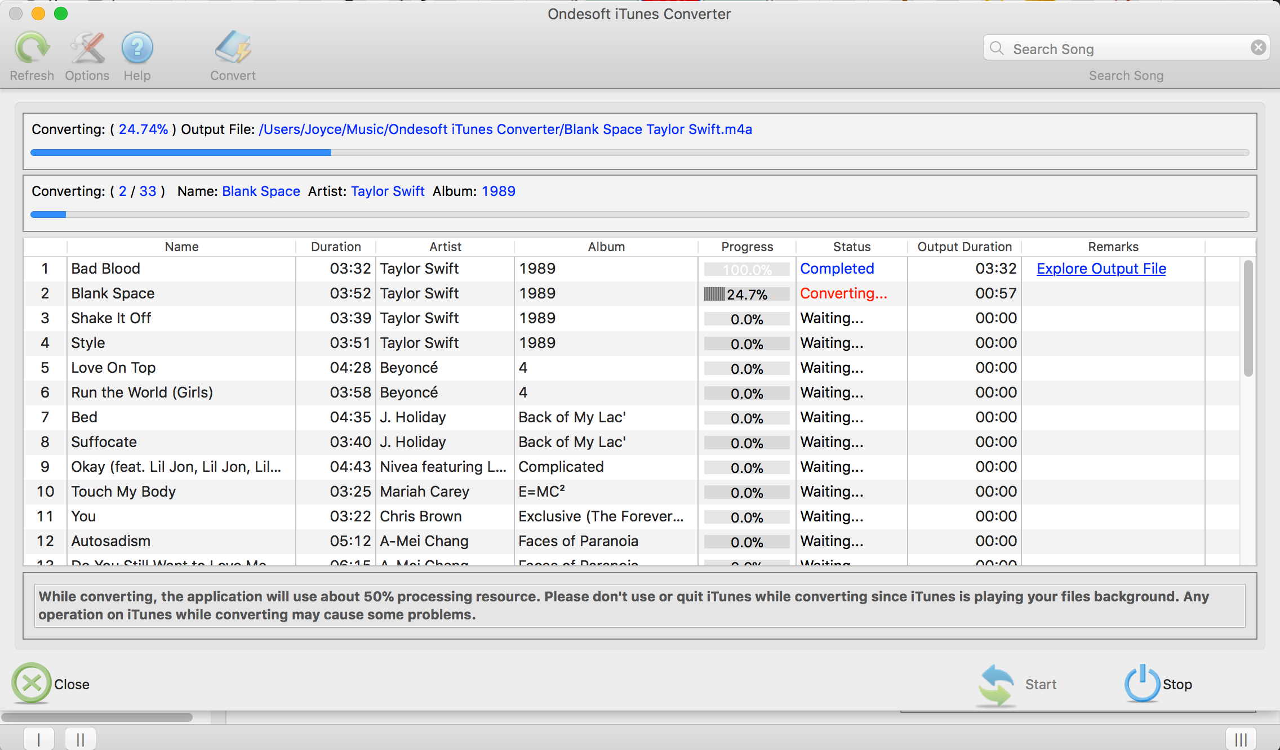Screen dimensions: 1280x750
Task: Select the Bad Blood completed row
Action: 639,268
